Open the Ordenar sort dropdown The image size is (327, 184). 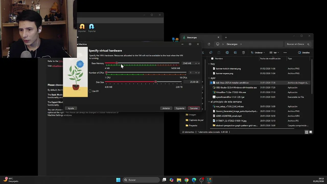(258, 53)
